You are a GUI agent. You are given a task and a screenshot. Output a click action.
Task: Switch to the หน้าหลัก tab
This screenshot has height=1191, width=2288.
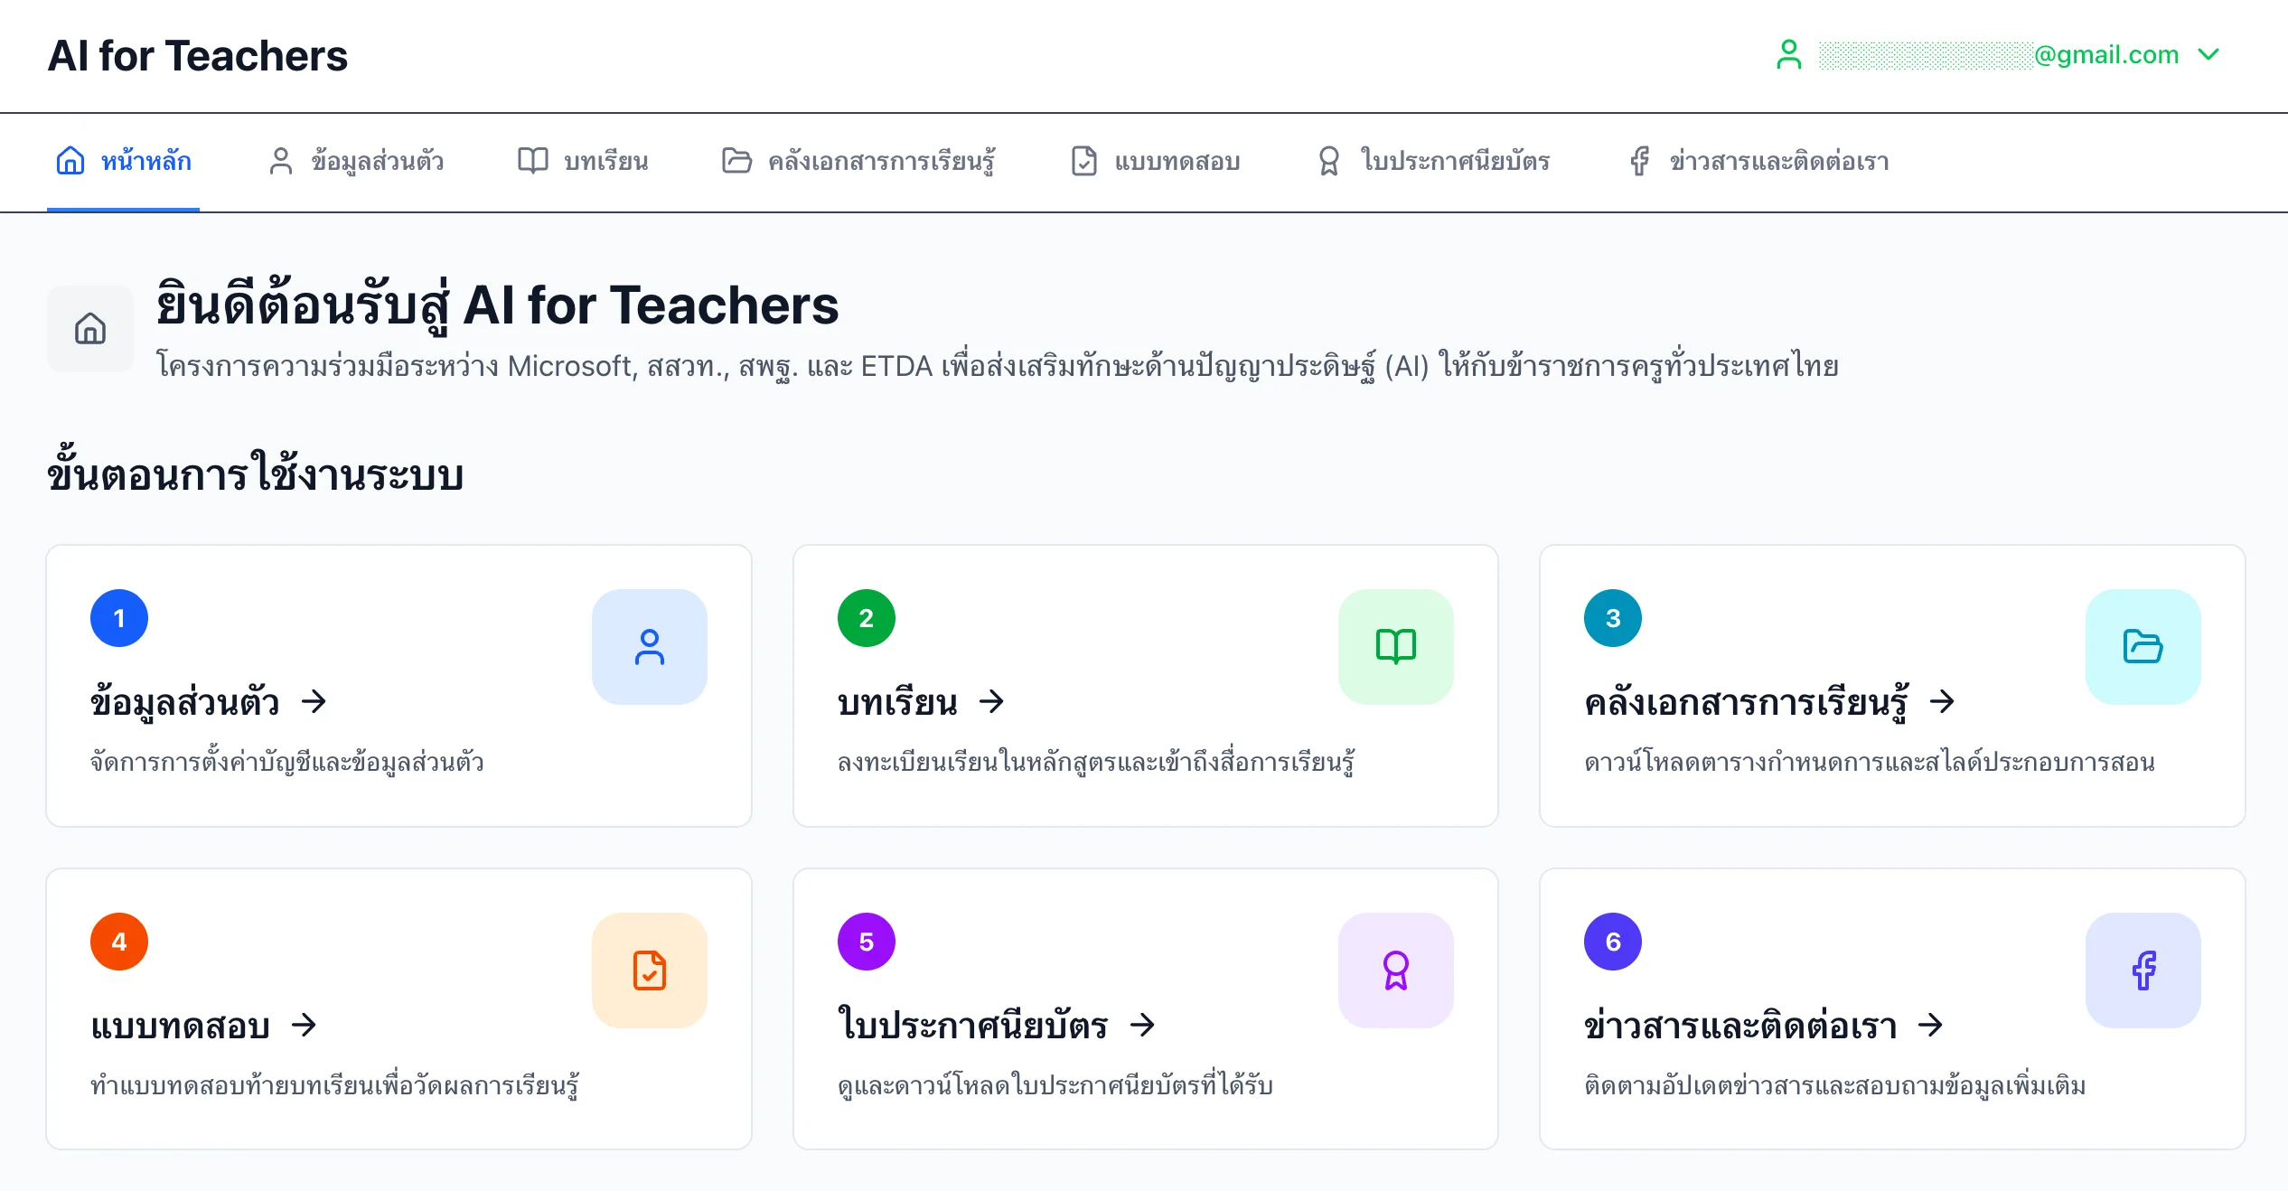click(x=124, y=162)
